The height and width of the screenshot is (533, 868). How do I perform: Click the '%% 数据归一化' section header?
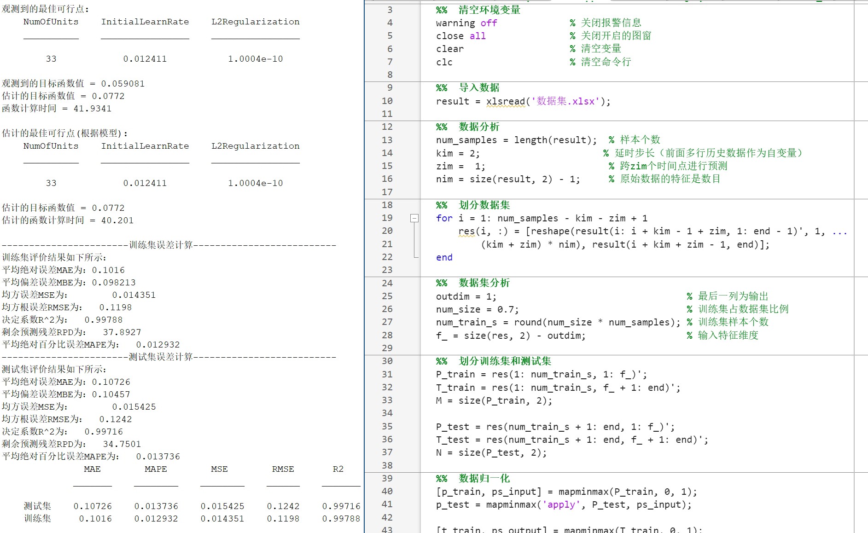tap(473, 478)
